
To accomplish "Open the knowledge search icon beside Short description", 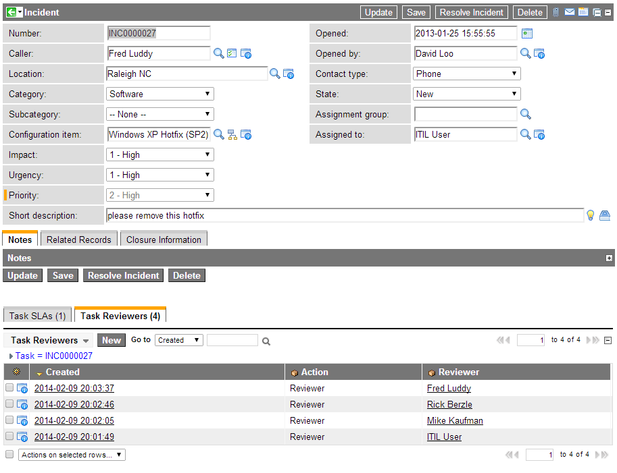I will [606, 215].
